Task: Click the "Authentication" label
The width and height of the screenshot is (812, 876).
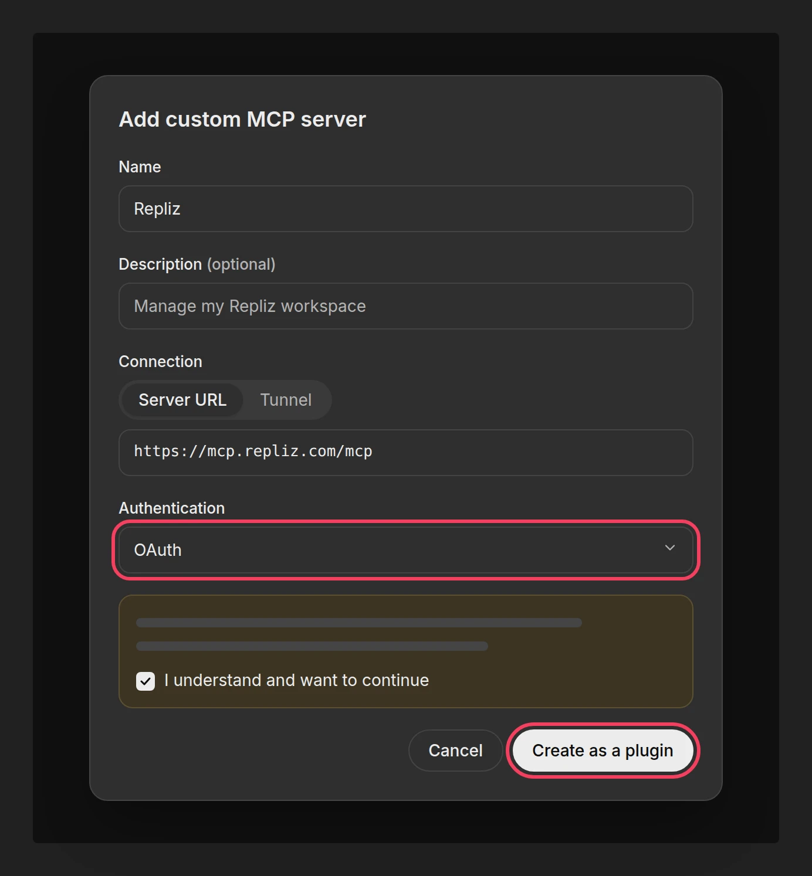Action: 172,508
